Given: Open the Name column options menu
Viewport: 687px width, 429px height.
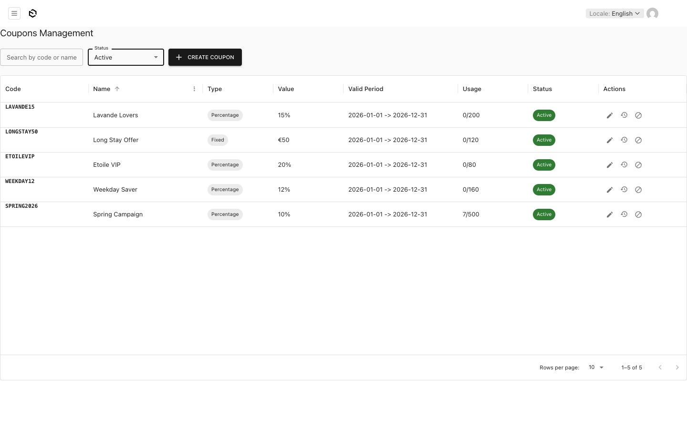Looking at the screenshot, I should [x=194, y=89].
